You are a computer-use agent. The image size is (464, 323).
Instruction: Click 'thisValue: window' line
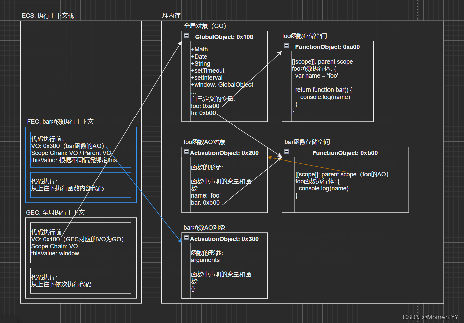pos(55,253)
